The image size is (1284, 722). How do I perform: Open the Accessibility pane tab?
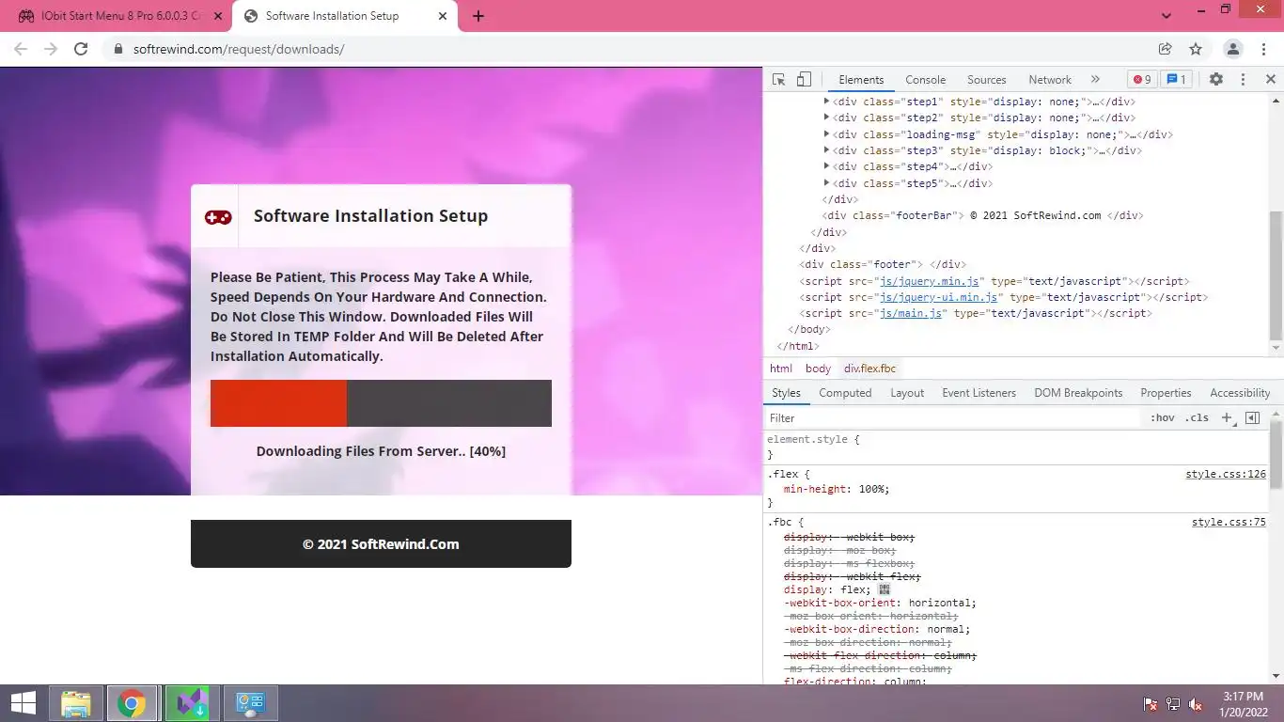1240,393
